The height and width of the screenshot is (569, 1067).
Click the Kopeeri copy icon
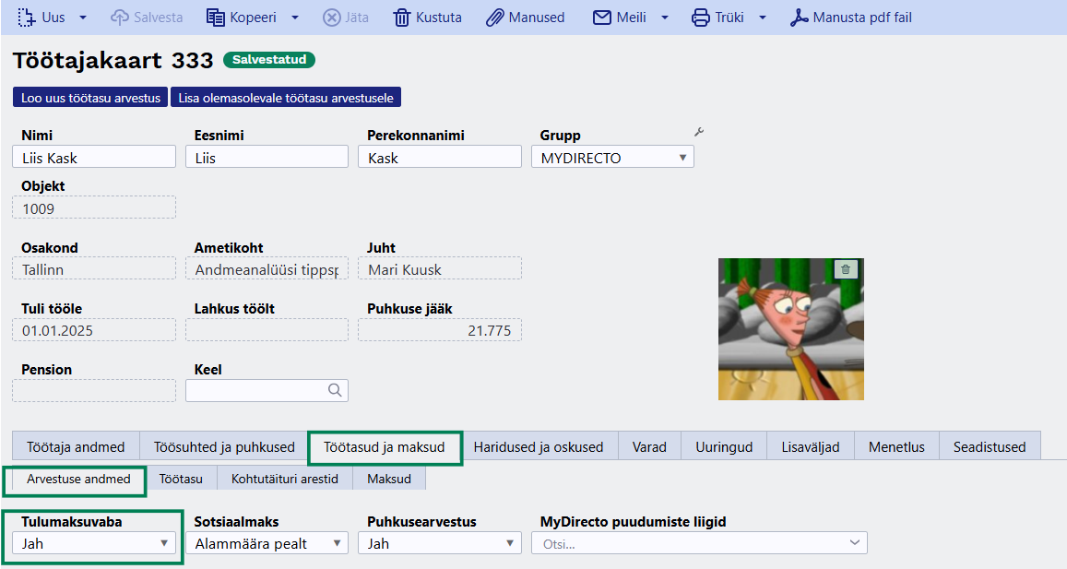coord(216,18)
